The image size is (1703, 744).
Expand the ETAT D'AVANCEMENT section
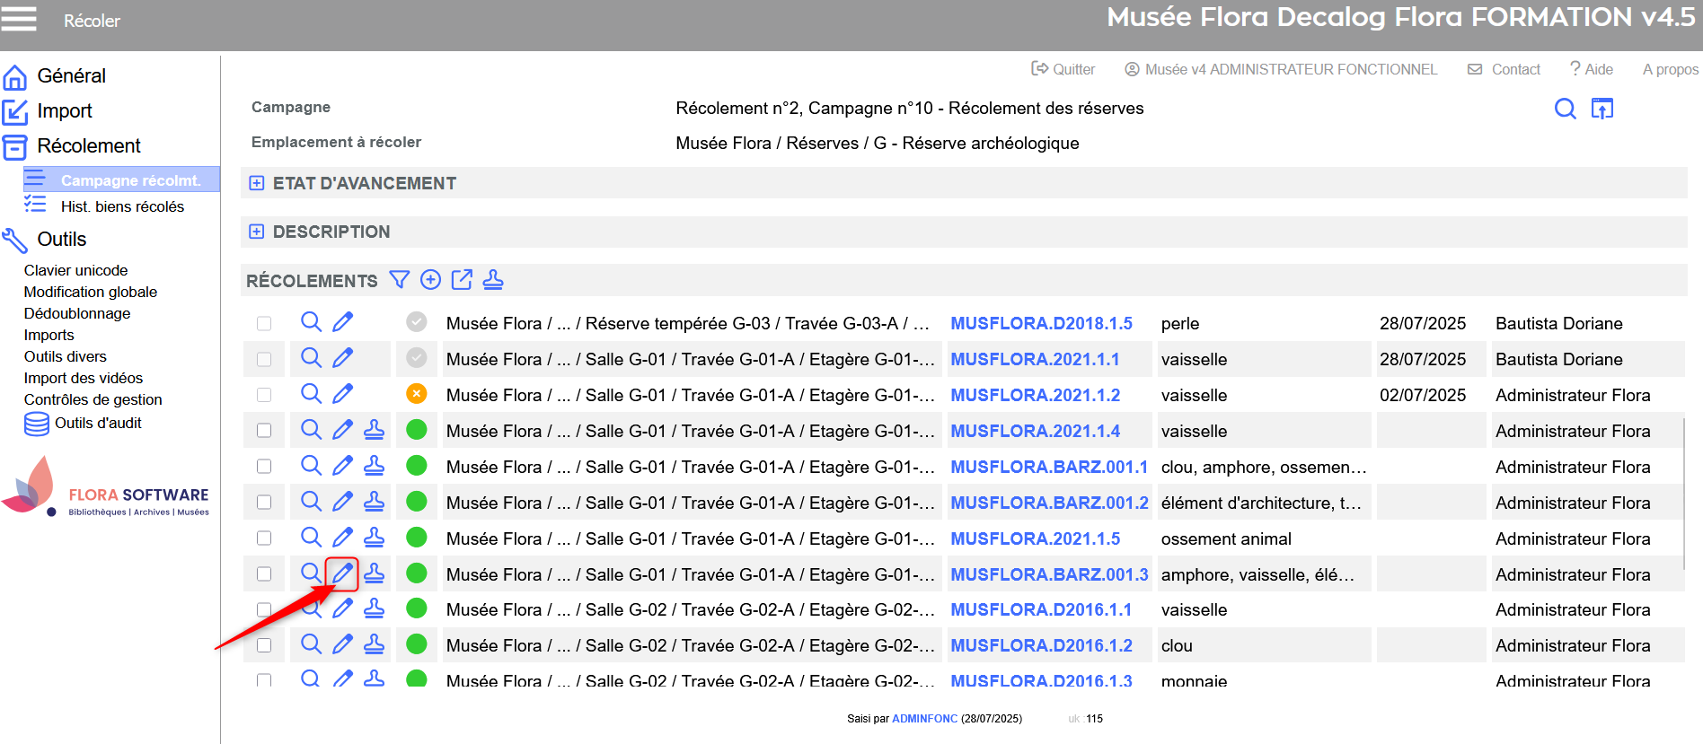257,183
